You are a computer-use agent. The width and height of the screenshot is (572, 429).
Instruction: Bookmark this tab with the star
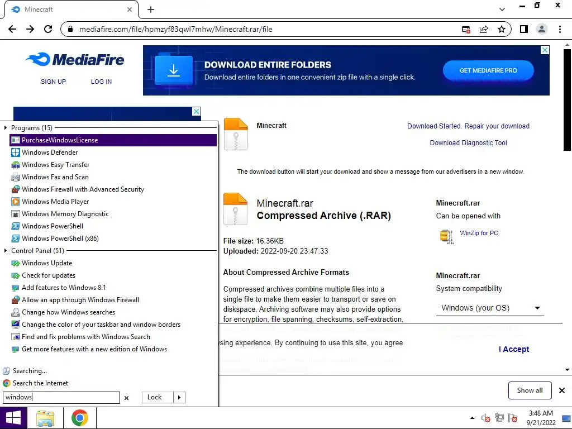[502, 29]
